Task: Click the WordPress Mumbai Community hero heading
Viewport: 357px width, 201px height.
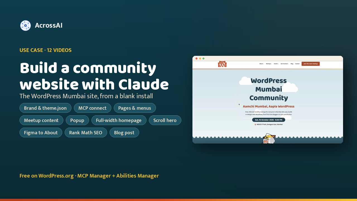Action: pos(269,89)
